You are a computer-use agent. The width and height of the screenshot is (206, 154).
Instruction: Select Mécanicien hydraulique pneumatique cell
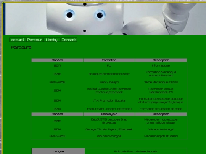(x=161, y=121)
